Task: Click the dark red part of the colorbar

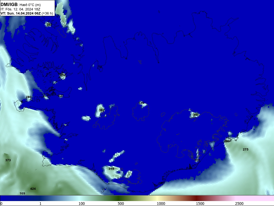Action: coord(196,198)
